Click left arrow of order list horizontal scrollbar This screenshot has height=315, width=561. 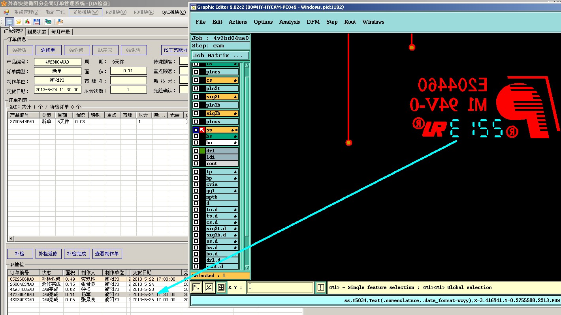pyautogui.click(x=11, y=239)
